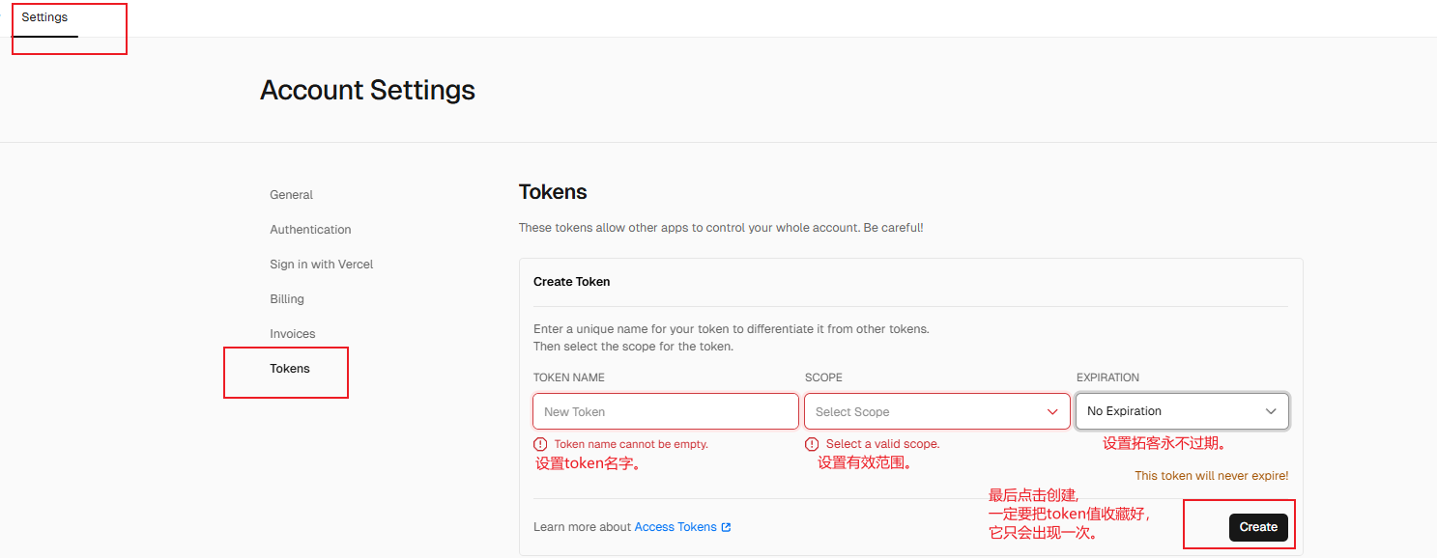Click the chevron arrow in No Expiration box
This screenshot has height=558, width=1437.
tap(1271, 411)
